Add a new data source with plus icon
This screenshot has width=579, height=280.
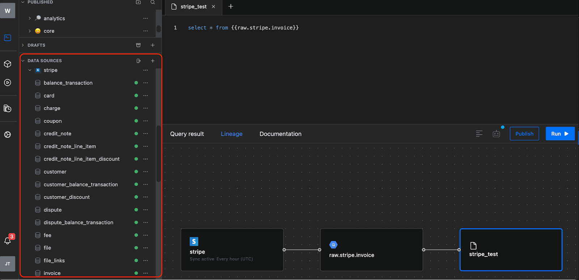[153, 61]
